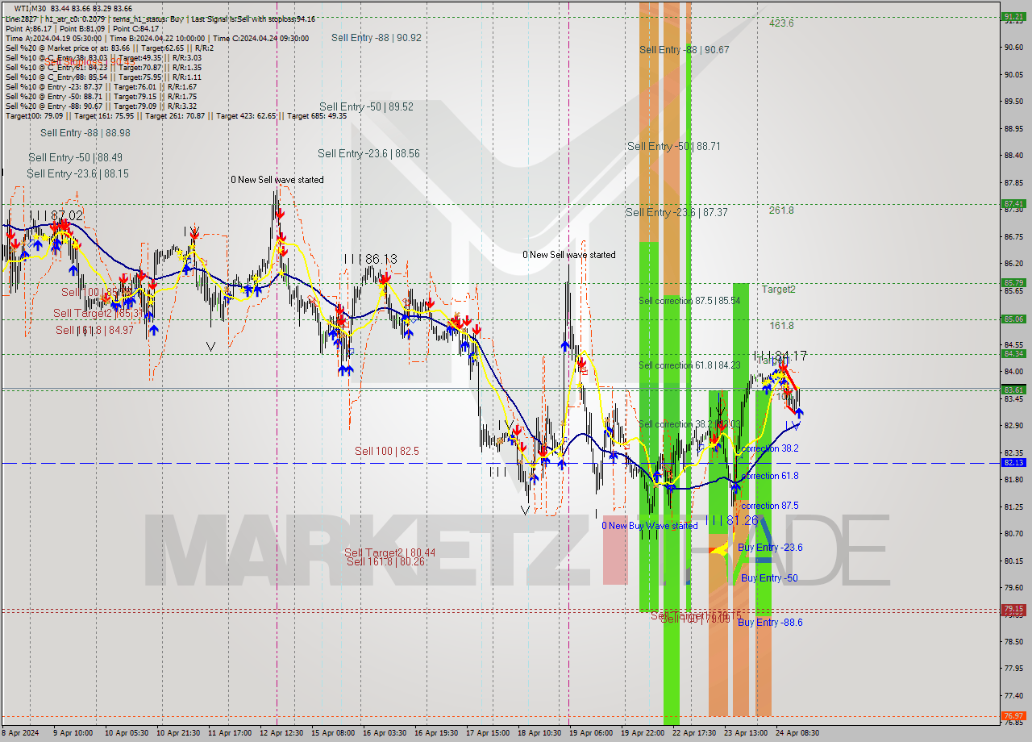Viewport: 1032px width, 742px height.
Task: Click the 'Buy Entry -50' label
Action: [769, 578]
